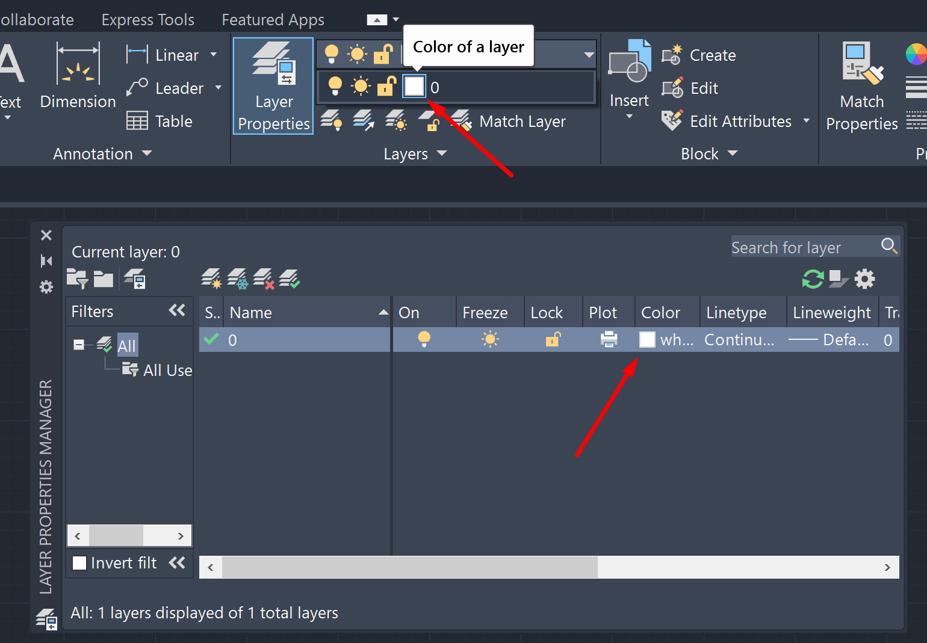927x643 pixels.
Task: Change the color swatch of layer 0
Action: tap(646, 339)
